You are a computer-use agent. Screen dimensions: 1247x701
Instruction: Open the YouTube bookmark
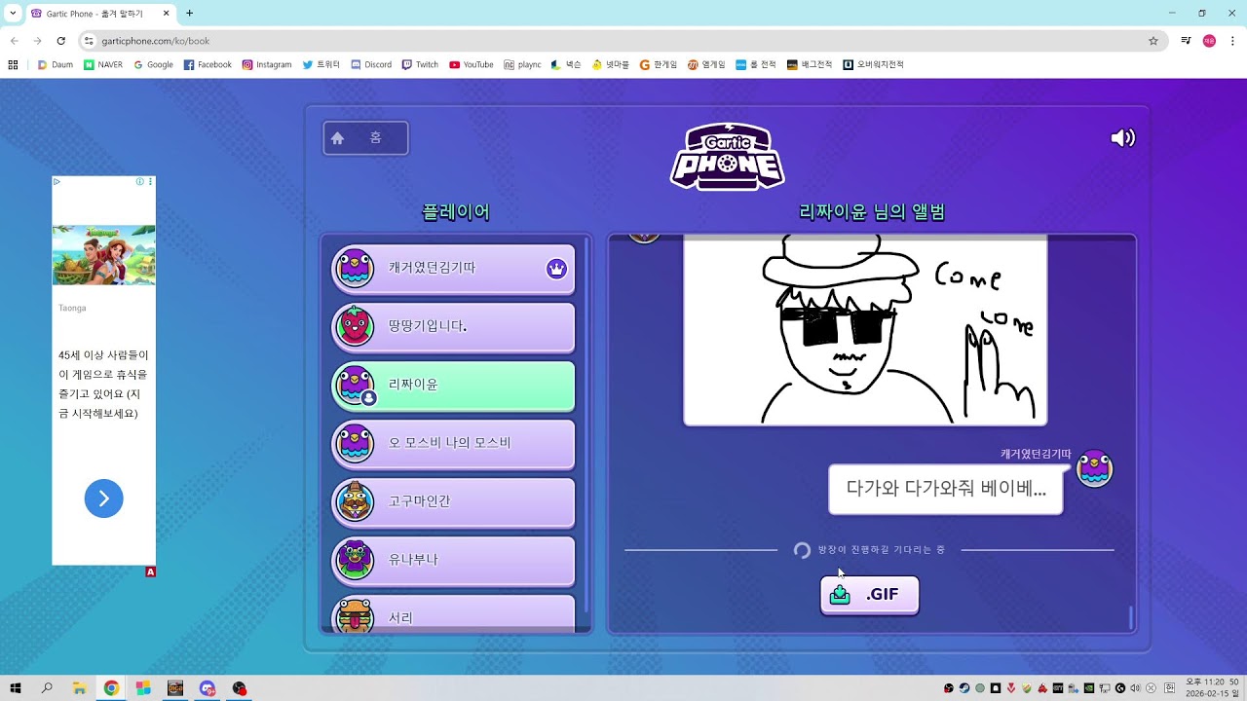tap(472, 65)
